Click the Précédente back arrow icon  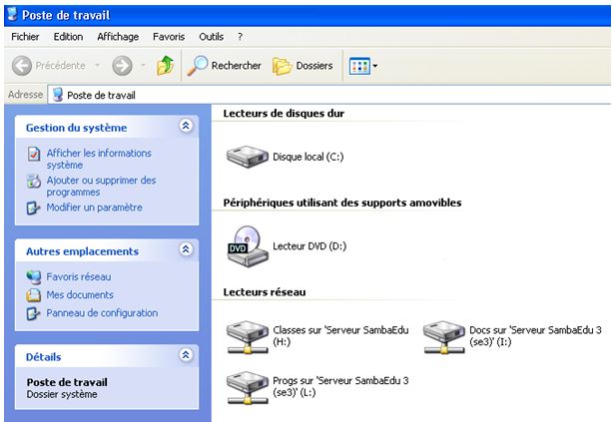click(x=22, y=66)
